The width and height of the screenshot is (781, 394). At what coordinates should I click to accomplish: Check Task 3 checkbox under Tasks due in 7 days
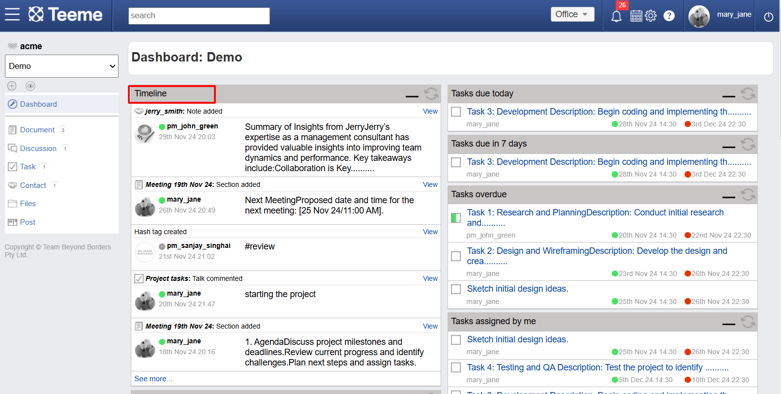pos(456,162)
